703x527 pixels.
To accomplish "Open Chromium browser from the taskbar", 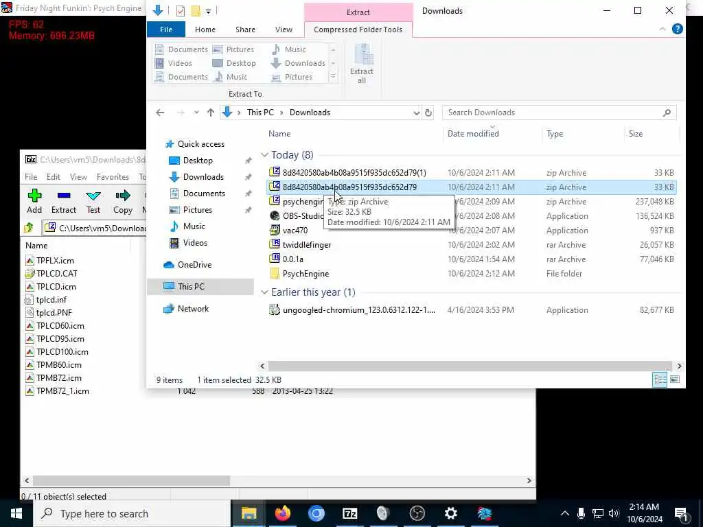I will point(316,513).
